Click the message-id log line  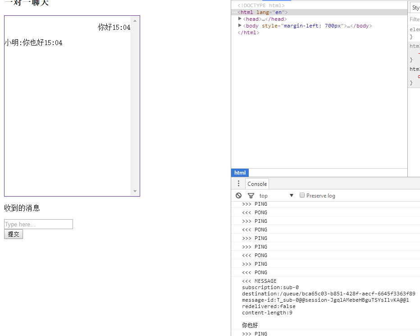tap(325, 300)
